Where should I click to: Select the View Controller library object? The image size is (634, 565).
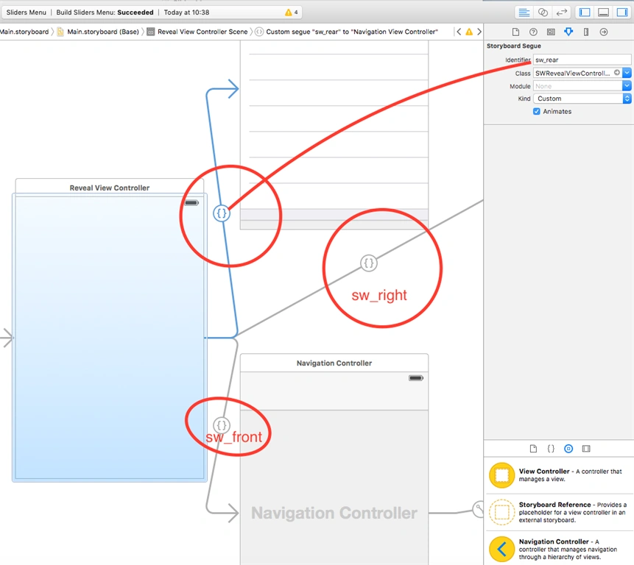click(x=559, y=475)
